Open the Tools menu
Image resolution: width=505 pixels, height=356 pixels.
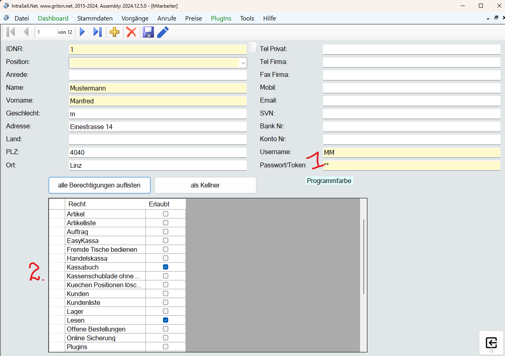(x=247, y=18)
